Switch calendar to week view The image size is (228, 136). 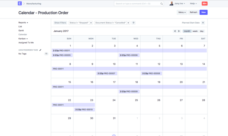[195, 31]
